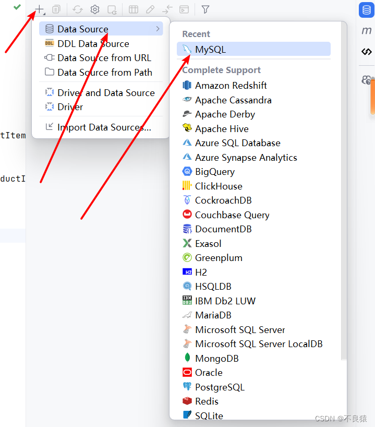Select H2 database
This screenshot has height=427, width=375.
(x=253, y=272)
